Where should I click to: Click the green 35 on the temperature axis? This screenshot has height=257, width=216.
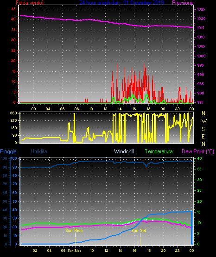pos(199,169)
